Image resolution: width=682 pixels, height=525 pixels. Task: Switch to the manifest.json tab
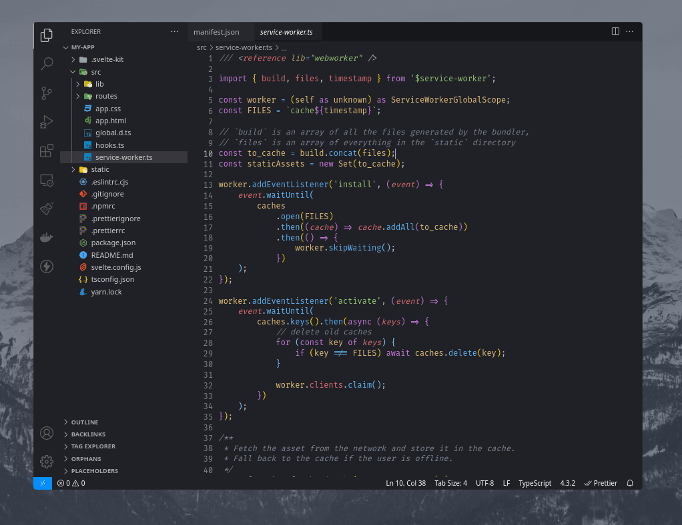coord(216,32)
